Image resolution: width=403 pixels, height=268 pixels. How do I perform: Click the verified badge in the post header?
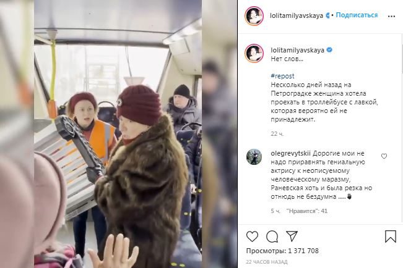(327, 15)
